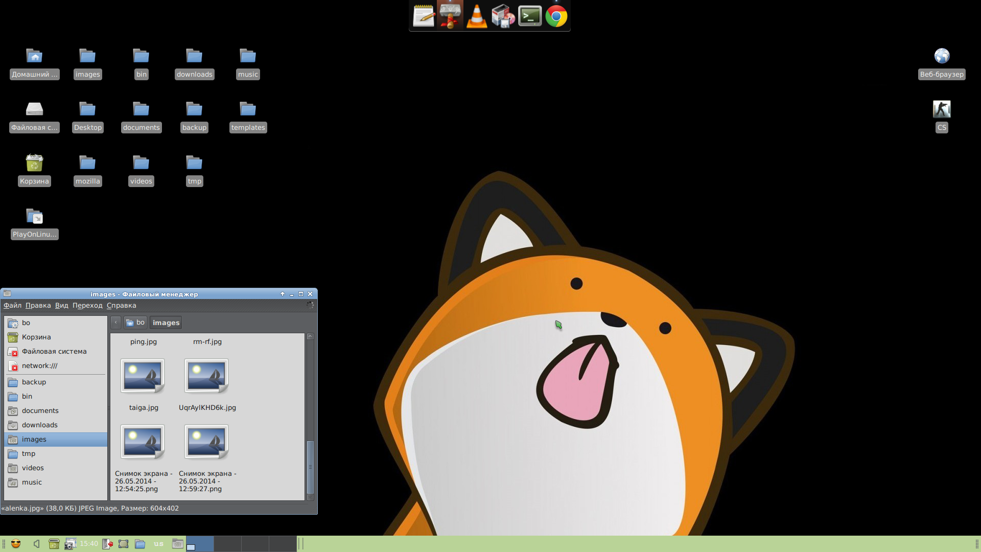
Task: Click the taskbar clock showing 15:40
Action: tap(89, 544)
